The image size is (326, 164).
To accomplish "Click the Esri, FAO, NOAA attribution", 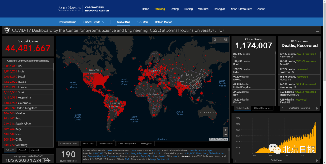I will coord(219,139).
